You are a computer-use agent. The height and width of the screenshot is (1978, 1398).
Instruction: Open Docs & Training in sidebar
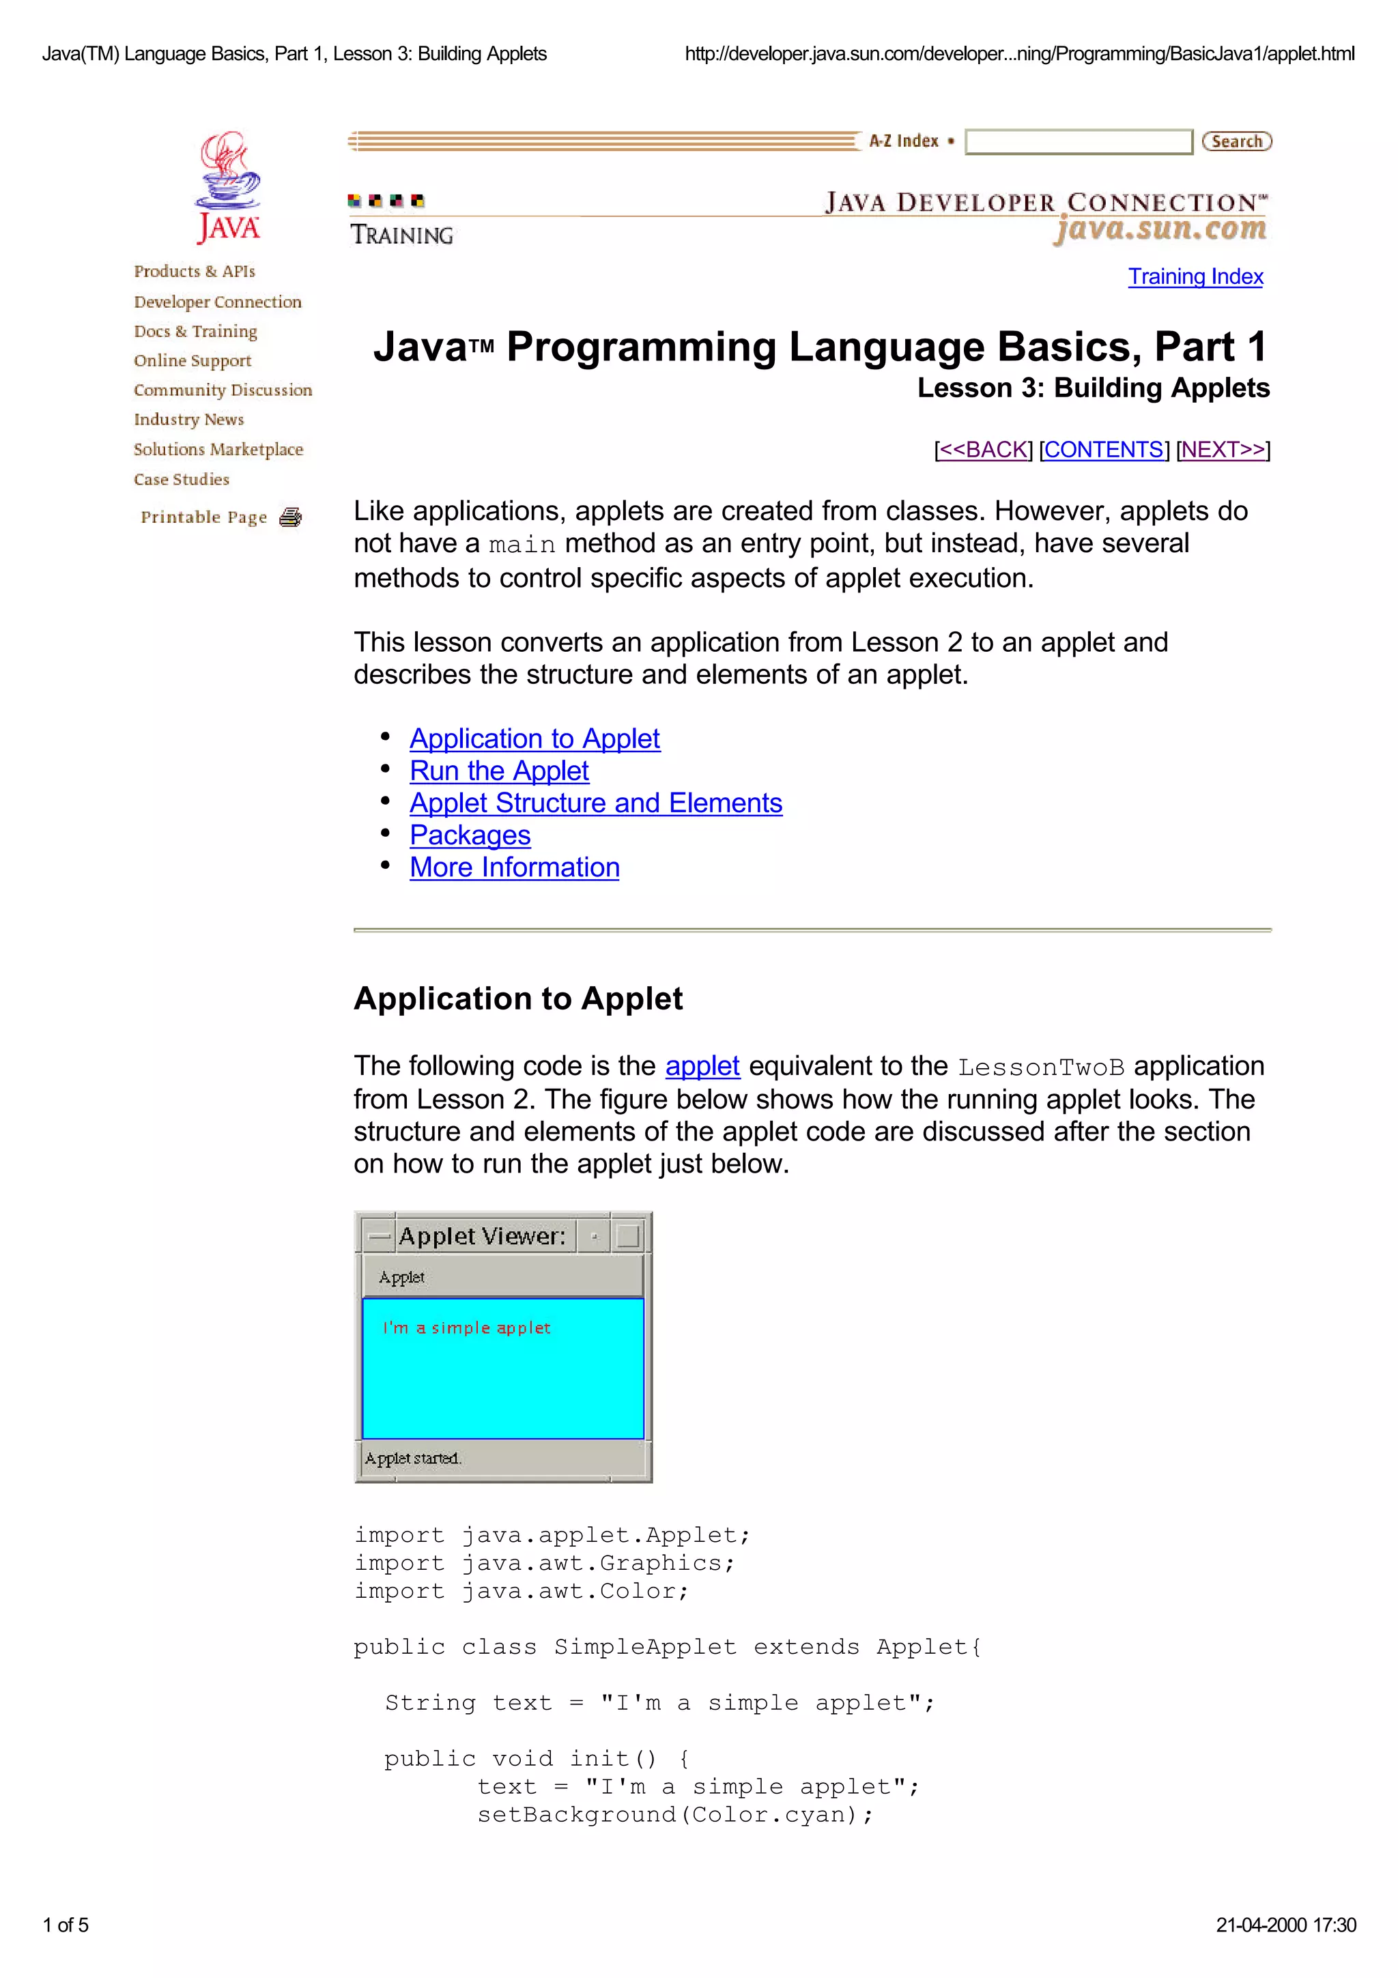coord(195,332)
